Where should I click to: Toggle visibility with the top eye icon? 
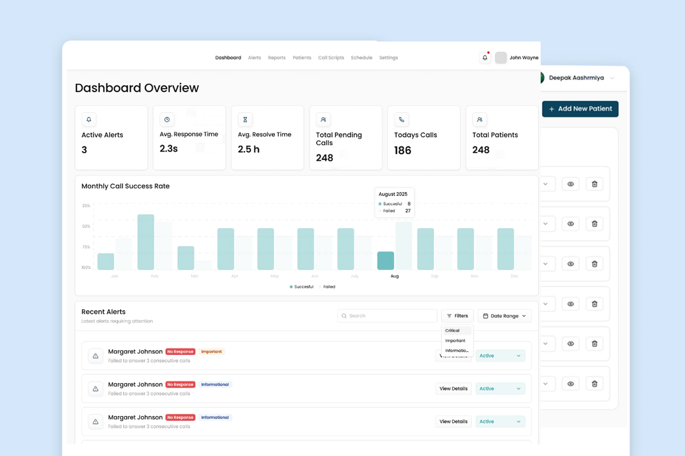(x=571, y=184)
